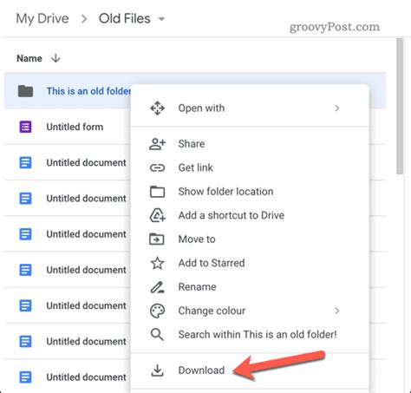The width and height of the screenshot is (411, 393).
Task: Click the Add shortcut to Drive icon
Action: pyautogui.click(x=157, y=215)
